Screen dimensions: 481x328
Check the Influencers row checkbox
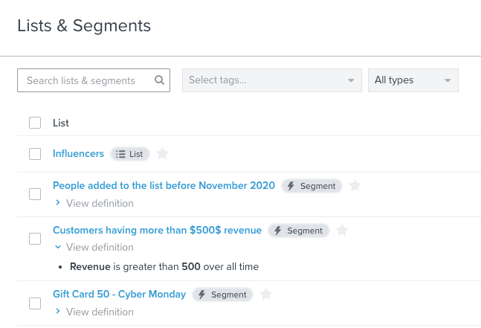35,154
